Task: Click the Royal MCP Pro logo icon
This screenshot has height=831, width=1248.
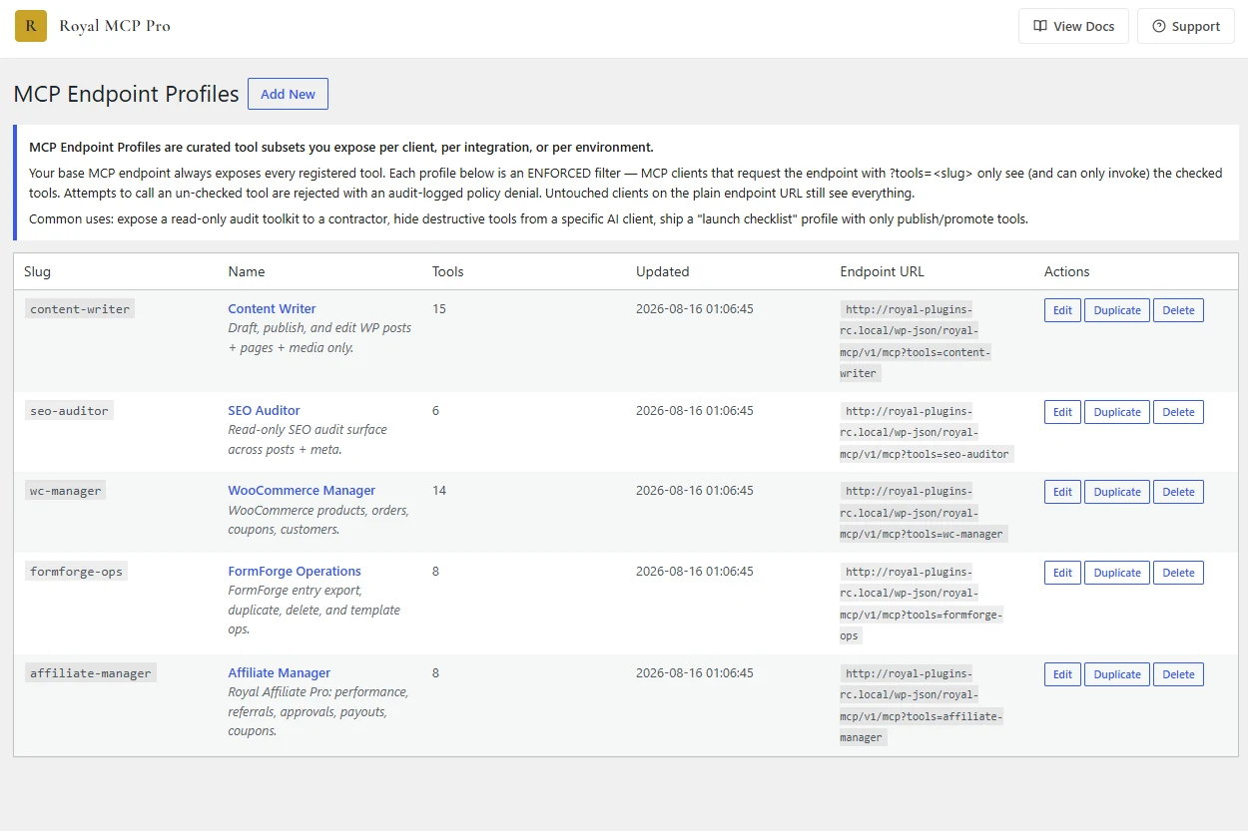Action: click(31, 26)
